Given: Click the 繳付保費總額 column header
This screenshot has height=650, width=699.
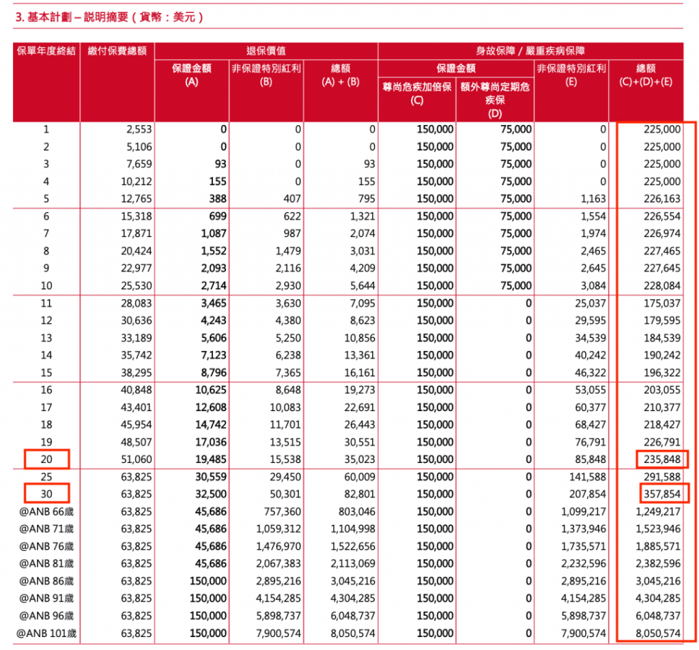Looking at the screenshot, I should [x=117, y=51].
